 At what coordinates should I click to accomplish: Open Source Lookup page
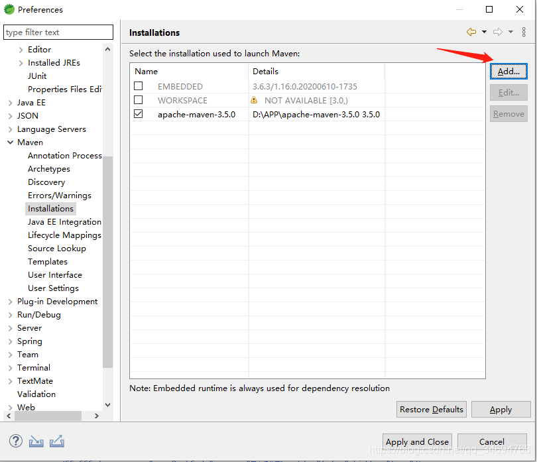click(x=57, y=249)
